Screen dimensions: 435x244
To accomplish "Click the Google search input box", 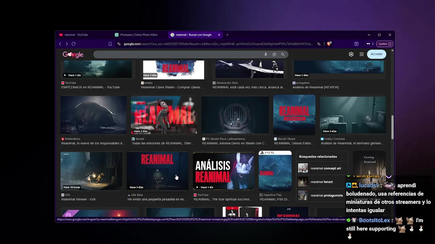I will (178, 54).
